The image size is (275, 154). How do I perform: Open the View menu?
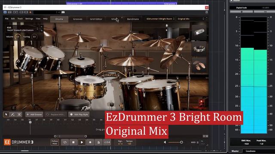click(x=38, y=19)
